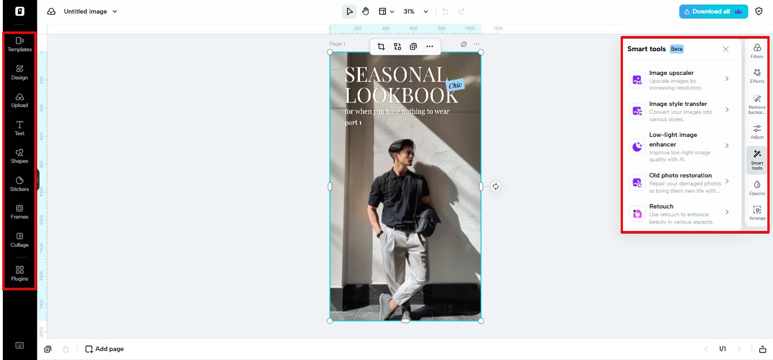Screen dimensions: 773x360
Task: Open the more options menu above the image
Action: coord(430,46)
